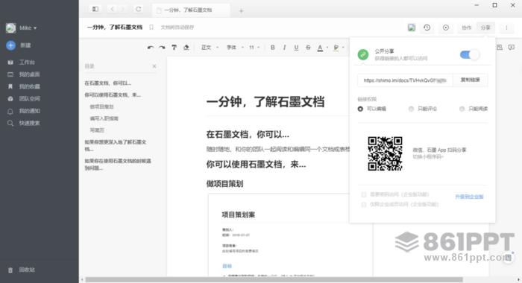Click the 协作 button

(466, 28)
